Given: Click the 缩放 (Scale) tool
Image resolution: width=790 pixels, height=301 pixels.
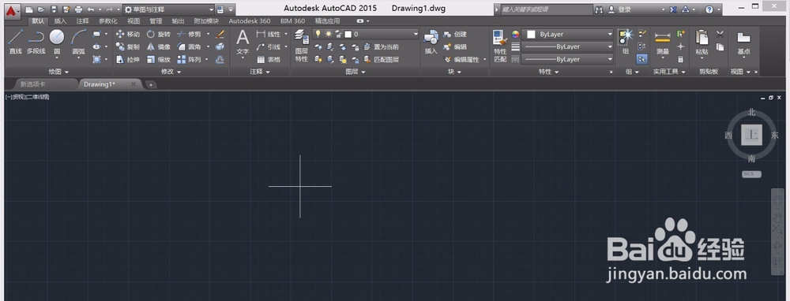Looking at the screenshot, I should click(159, 59).
